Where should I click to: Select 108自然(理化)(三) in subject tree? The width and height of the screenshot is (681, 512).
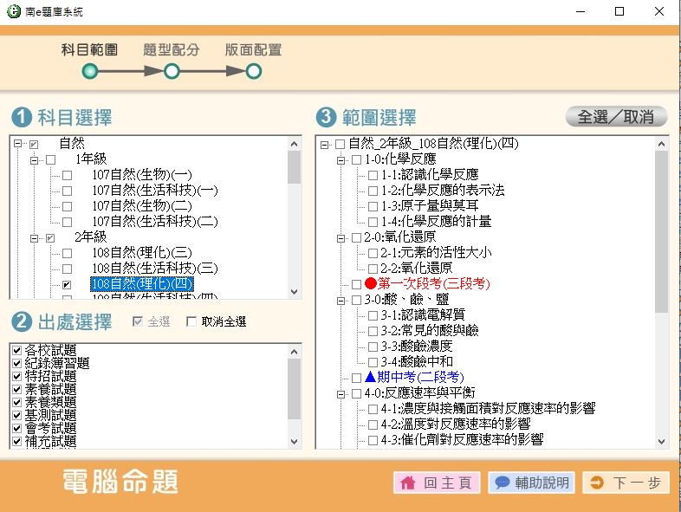141,253
